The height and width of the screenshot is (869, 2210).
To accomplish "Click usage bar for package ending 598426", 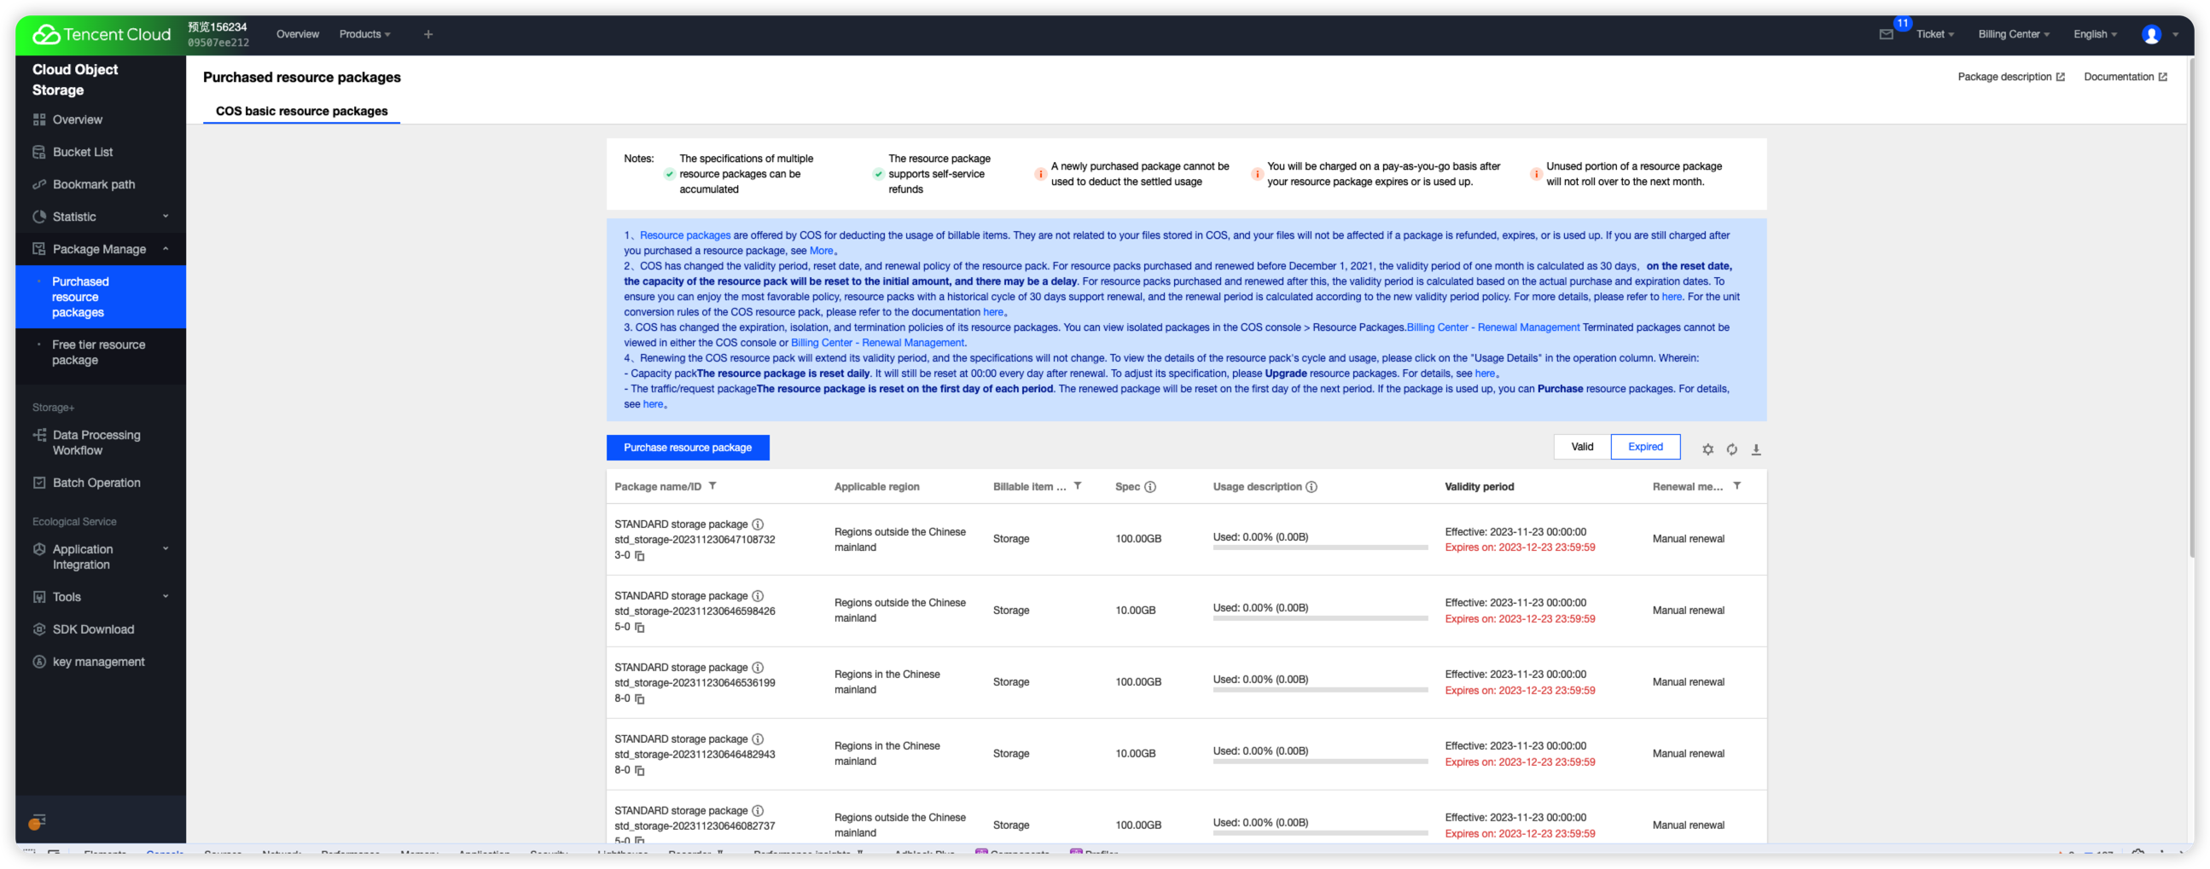I will pos(1319,619).
